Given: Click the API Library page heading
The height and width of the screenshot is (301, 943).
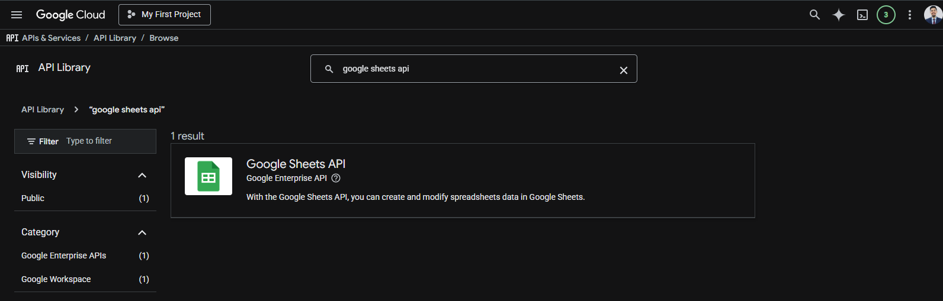Looking at the screenshot, I should coord(65,67).
